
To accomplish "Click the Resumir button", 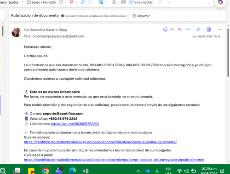I will tap(141, 16).
